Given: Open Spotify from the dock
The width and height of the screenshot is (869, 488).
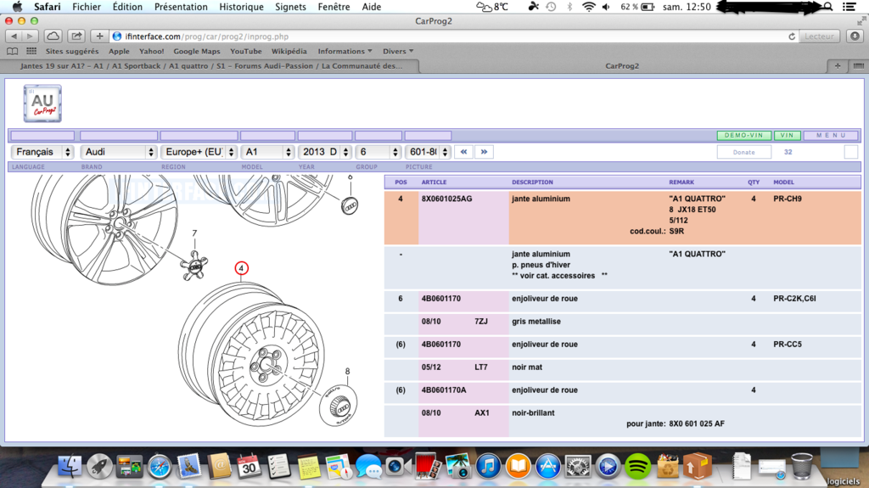Looking at the screenshot, I should [638, 466].
